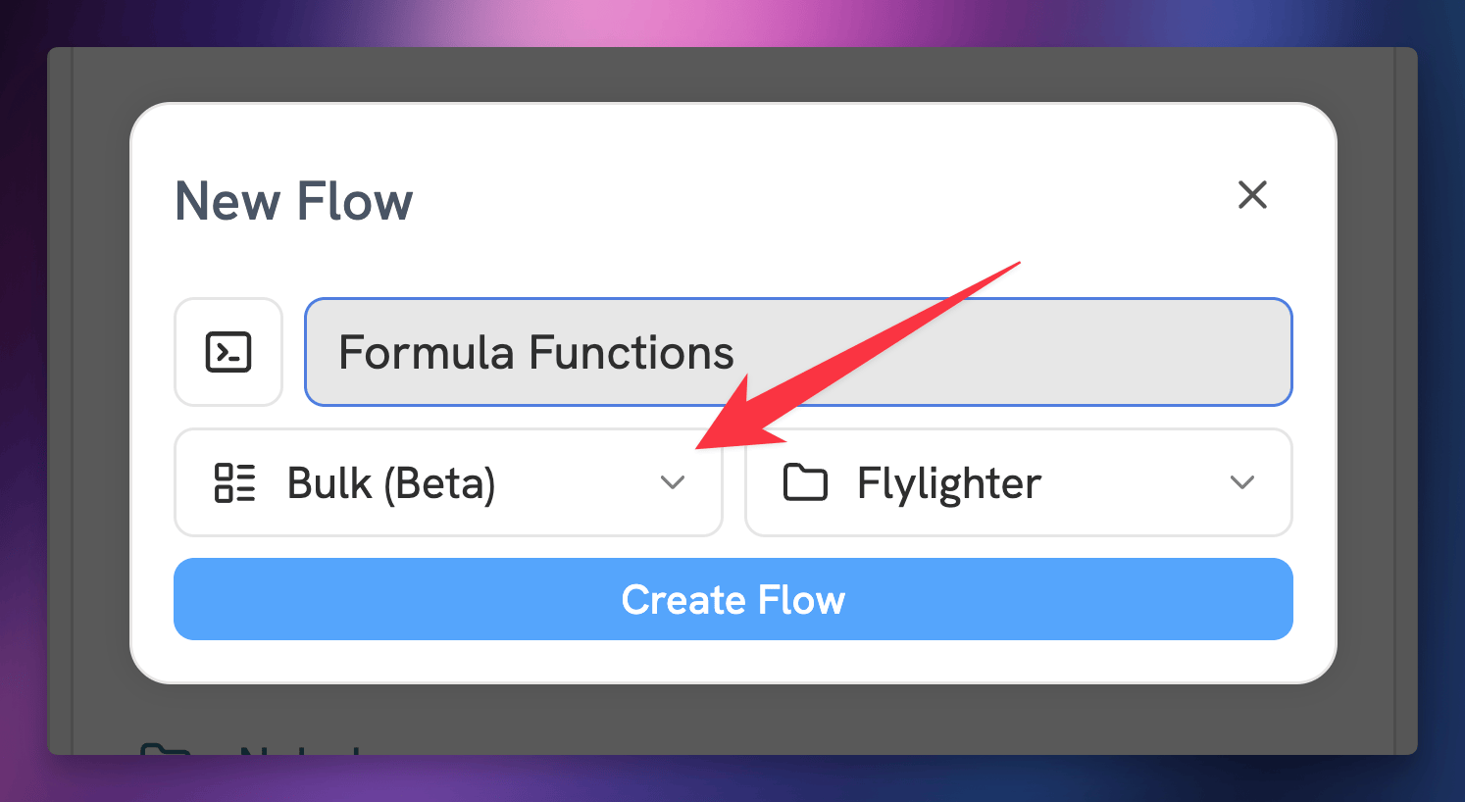Click the "Formula Functions" text in the field

pyautogui.click(x=535, y=353)
